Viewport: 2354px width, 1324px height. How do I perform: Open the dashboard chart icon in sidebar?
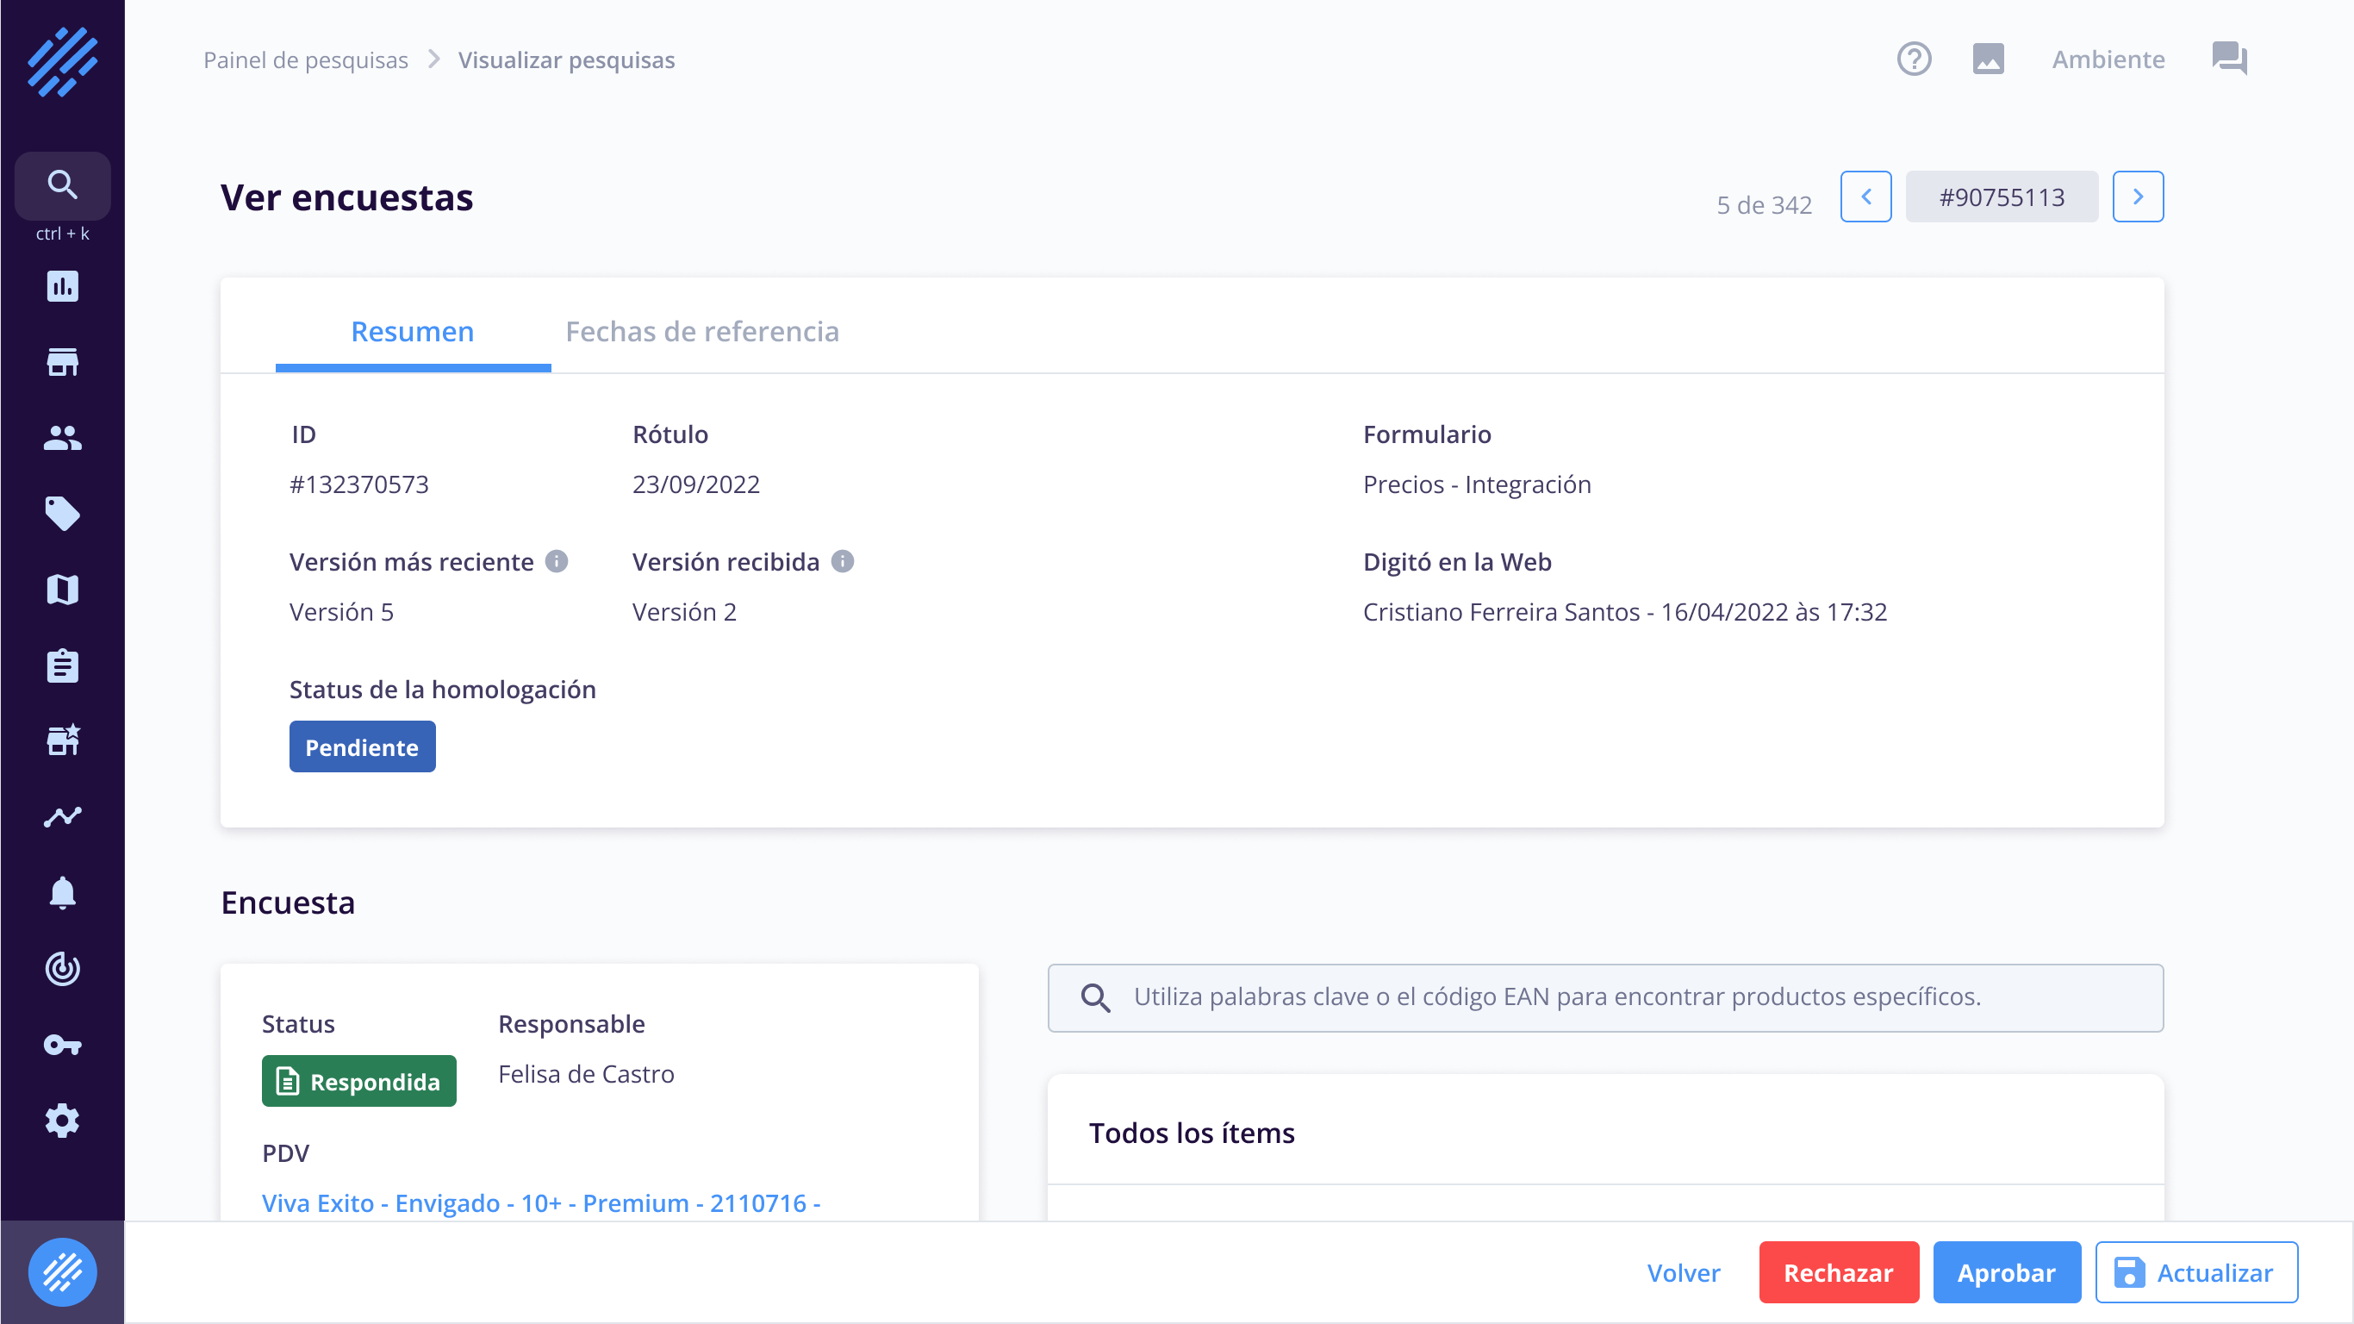click(x=62, y=287)
